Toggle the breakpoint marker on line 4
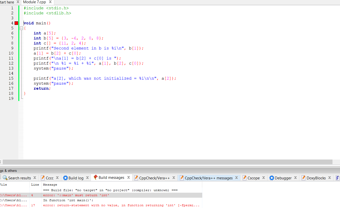Viewport: 340px width, 208px height. [16, 23]
